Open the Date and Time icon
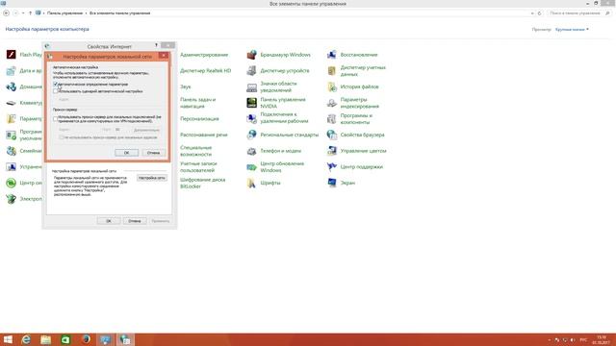The height and width of the screenshot is (346, 616). click(11, 70)
